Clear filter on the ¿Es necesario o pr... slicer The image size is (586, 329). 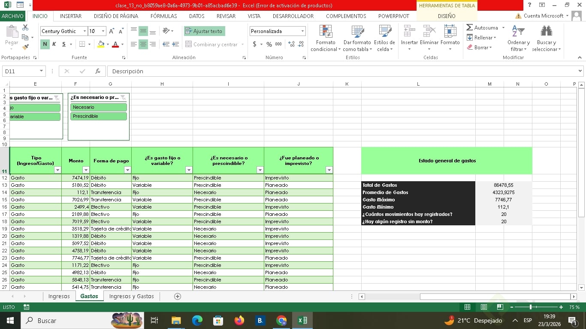pos(123,98)
